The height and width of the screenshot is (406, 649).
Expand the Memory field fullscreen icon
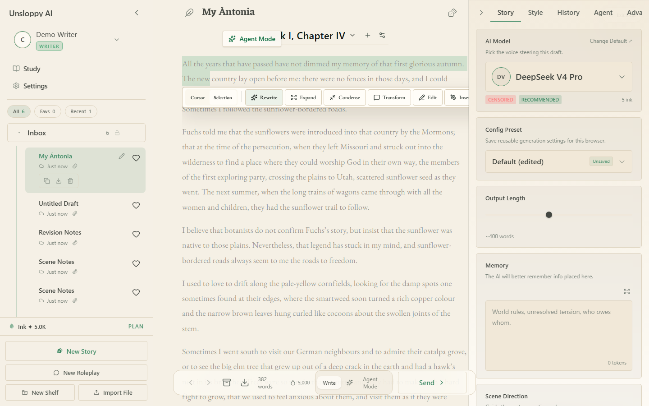tap(627, 291)
